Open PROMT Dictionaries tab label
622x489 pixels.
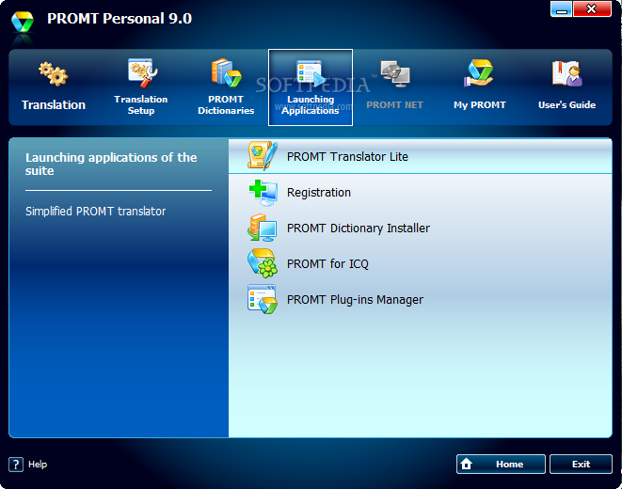226,105
